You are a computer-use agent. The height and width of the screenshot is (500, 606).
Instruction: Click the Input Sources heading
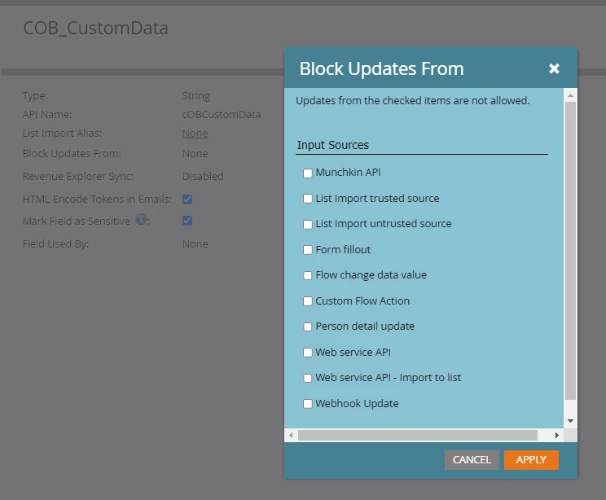pyautogui.click(x=333, y=145)
